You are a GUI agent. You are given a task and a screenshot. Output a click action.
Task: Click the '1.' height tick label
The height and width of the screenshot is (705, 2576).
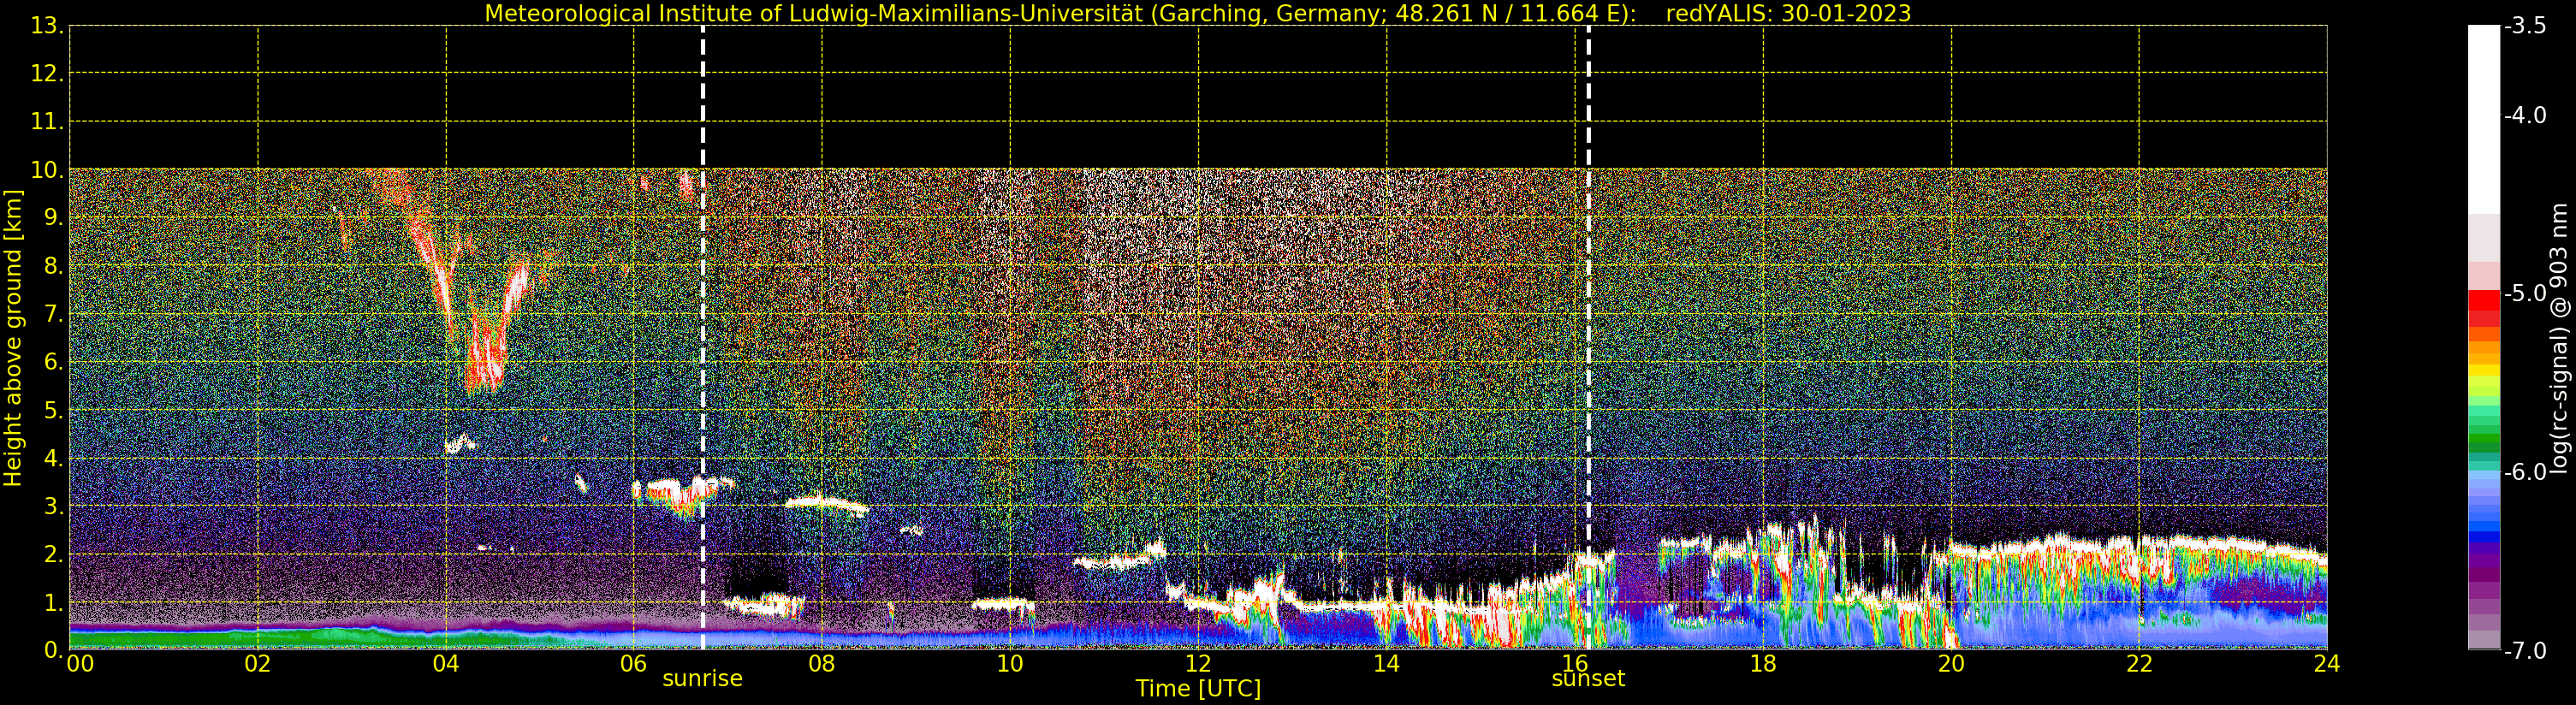tap(53, 602)
